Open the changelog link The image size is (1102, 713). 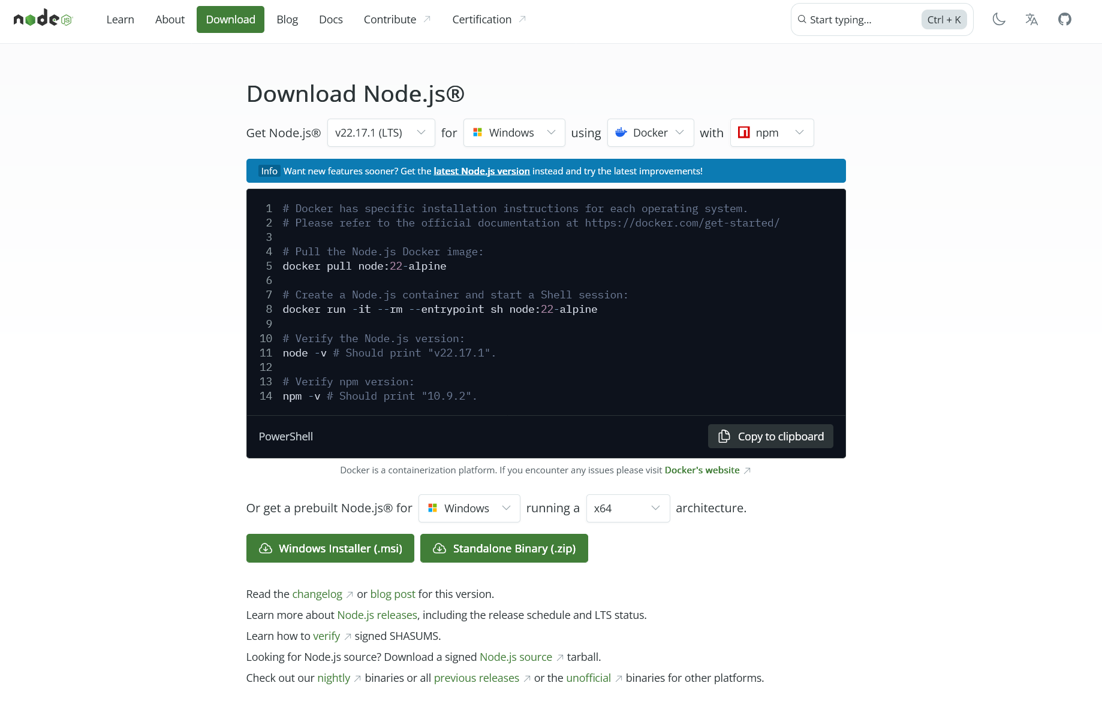click(317, 594)
